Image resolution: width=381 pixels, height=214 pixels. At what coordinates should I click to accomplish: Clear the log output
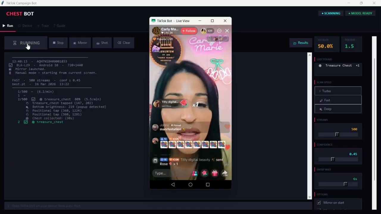(124, 43)
